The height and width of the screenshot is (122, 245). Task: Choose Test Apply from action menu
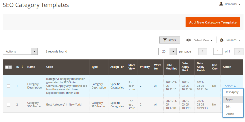click(x=232, y=92)
